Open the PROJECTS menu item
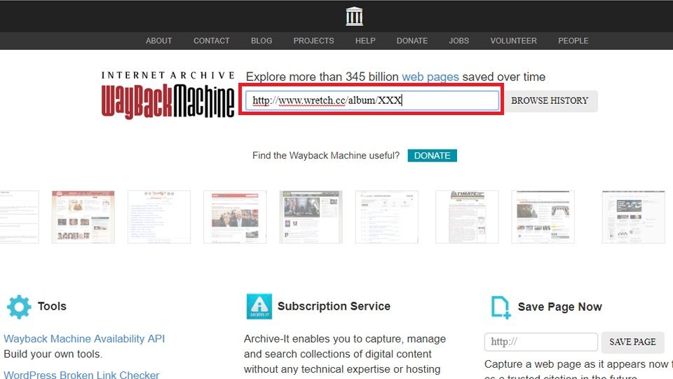 tap(313, 41)
